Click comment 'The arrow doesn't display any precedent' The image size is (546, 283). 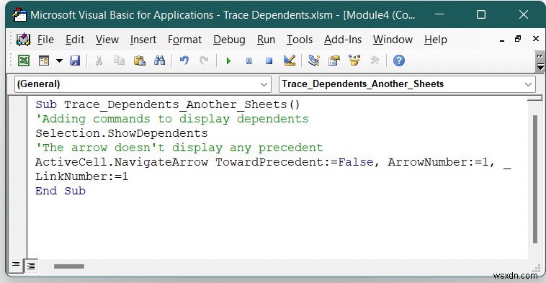179,148
